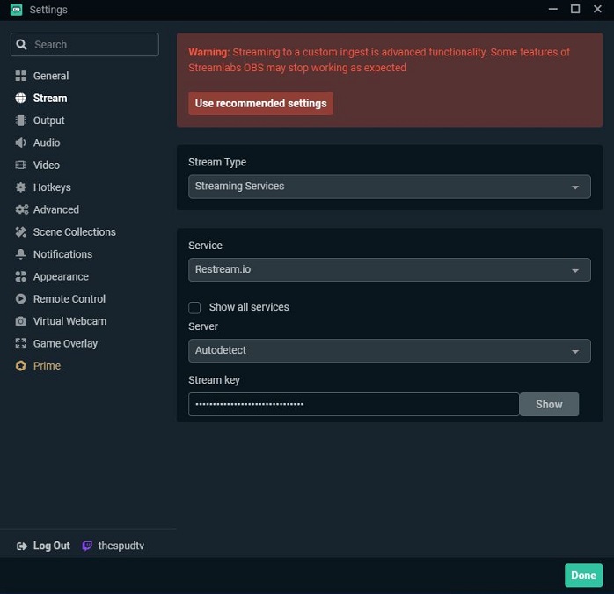
Task: Click the Remote Control play icon
Action: pos(21,299)
